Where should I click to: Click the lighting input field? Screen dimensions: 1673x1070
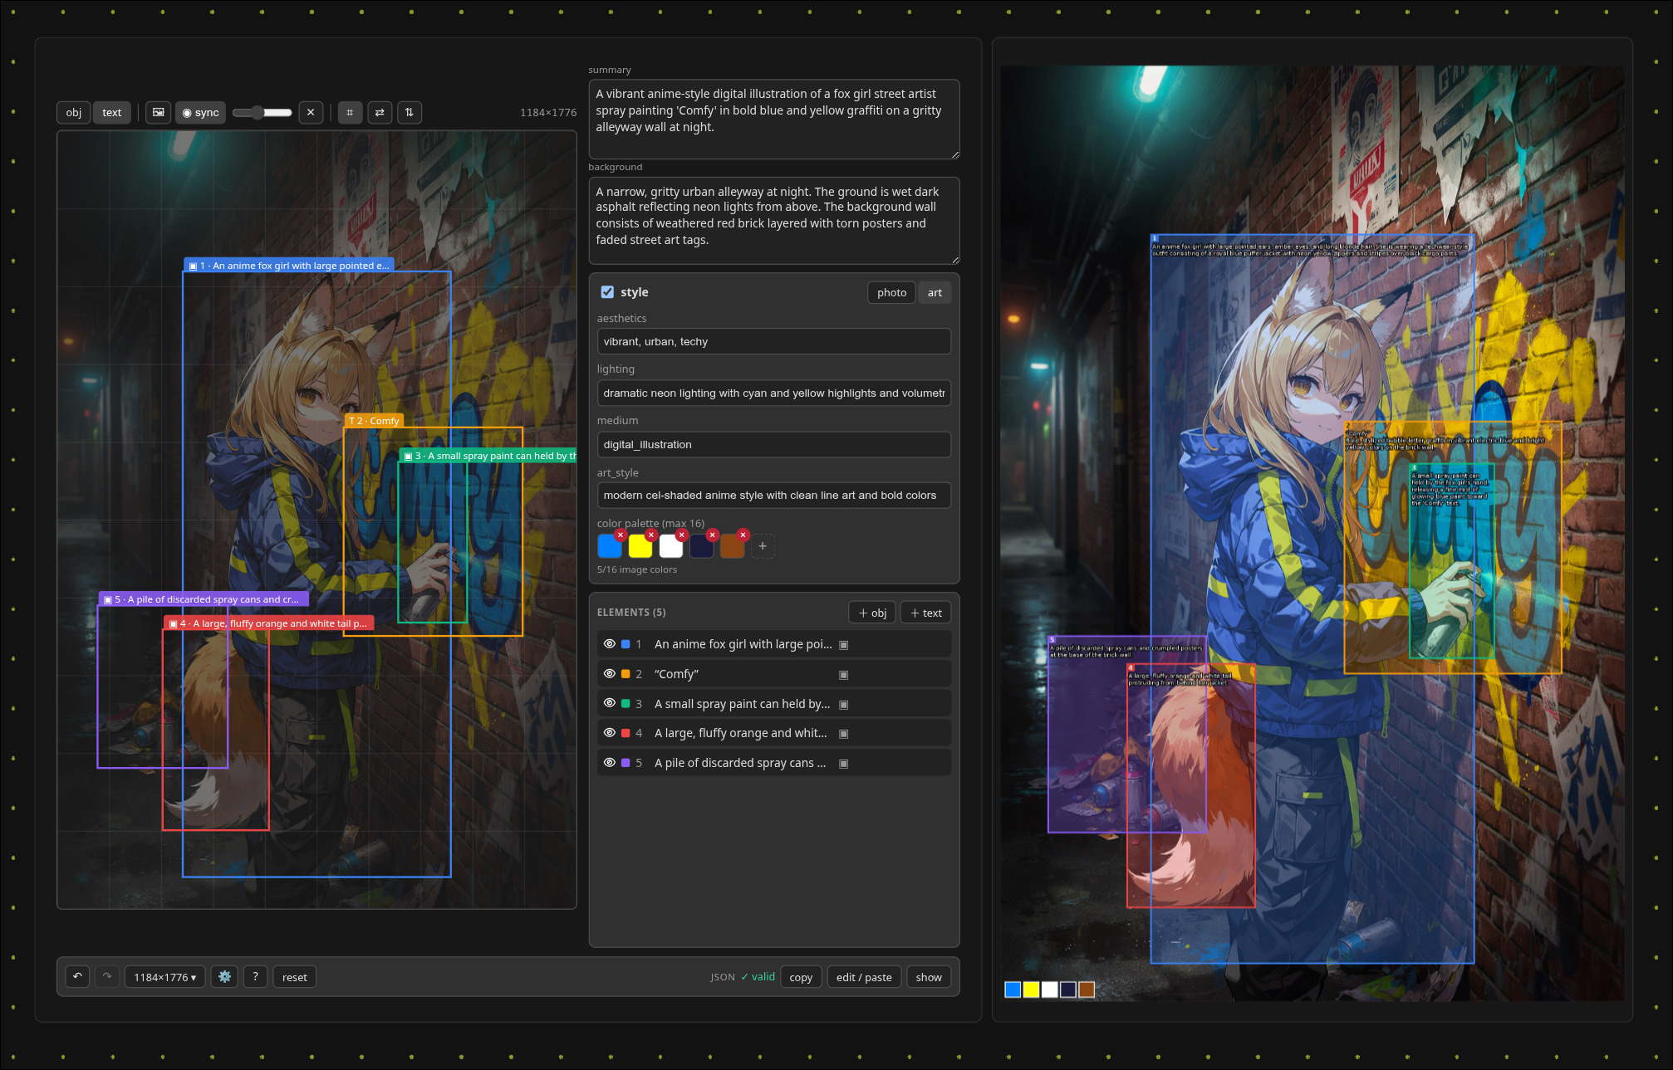[x=774, y=393]
